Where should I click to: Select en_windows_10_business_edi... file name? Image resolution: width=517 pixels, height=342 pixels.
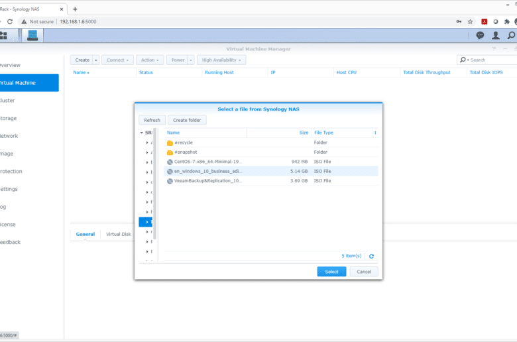tap(208, 172)
